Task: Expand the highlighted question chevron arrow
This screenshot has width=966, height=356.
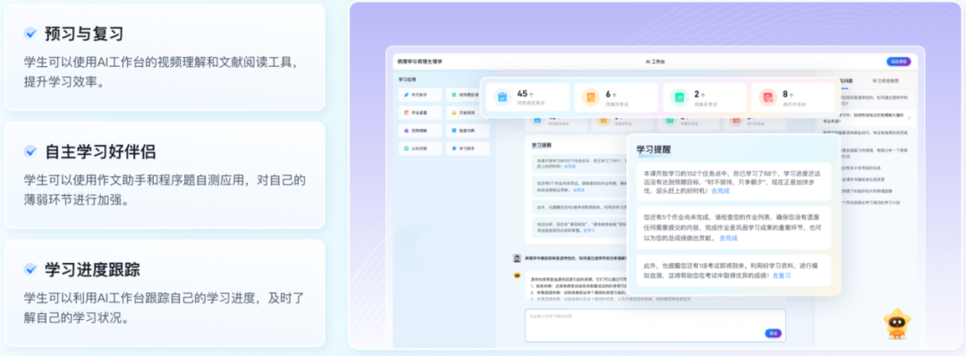Action: click(x=910, y=118)
